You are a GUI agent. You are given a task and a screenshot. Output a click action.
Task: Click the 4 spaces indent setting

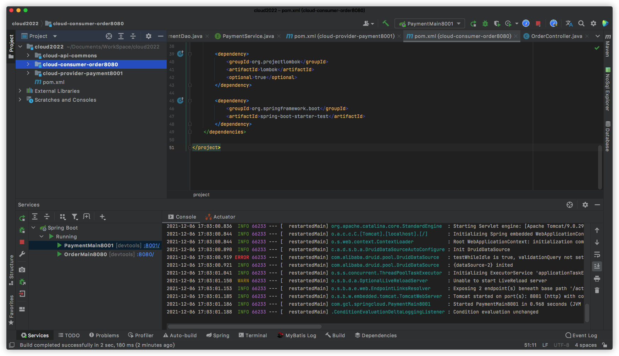(x=586, y=345)
